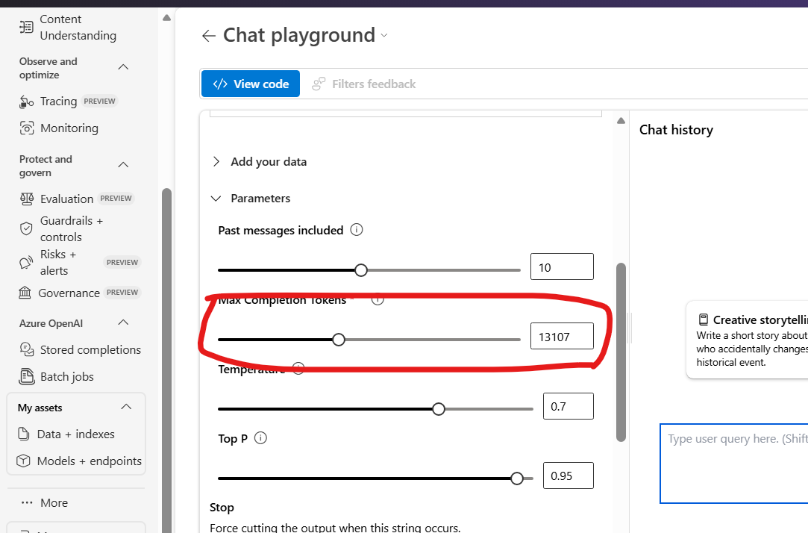The image size is (808, 533).
Task: Open Batch jobs icon
Action: 26,376
